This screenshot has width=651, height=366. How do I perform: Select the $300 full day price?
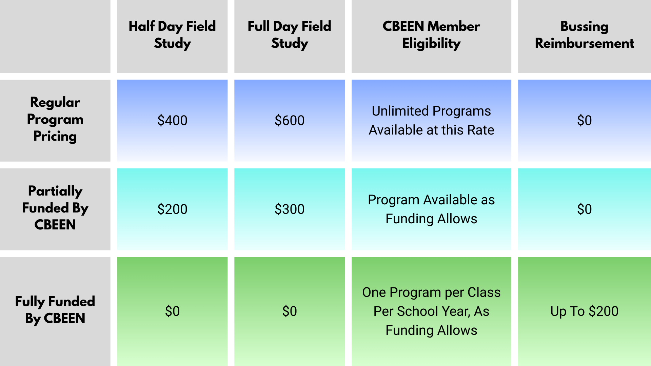tap(289, 209)
